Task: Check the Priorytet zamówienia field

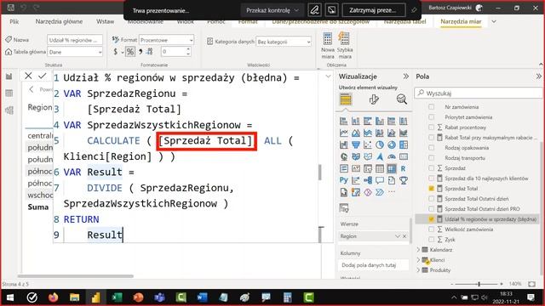Action: tap(432, 117)
